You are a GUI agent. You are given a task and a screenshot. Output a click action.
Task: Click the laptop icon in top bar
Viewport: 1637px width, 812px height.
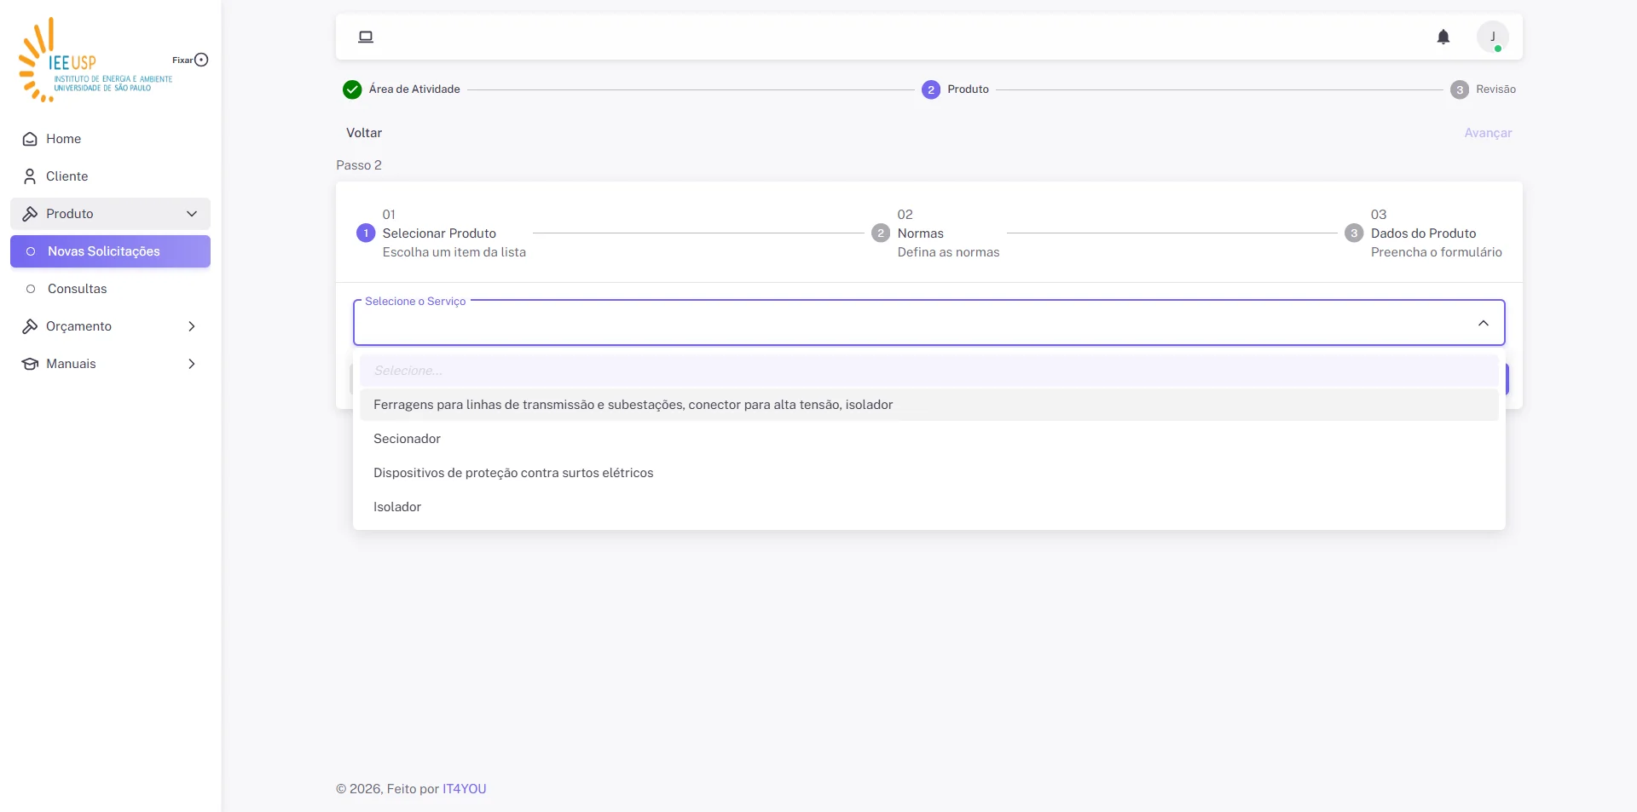[366, 37]
